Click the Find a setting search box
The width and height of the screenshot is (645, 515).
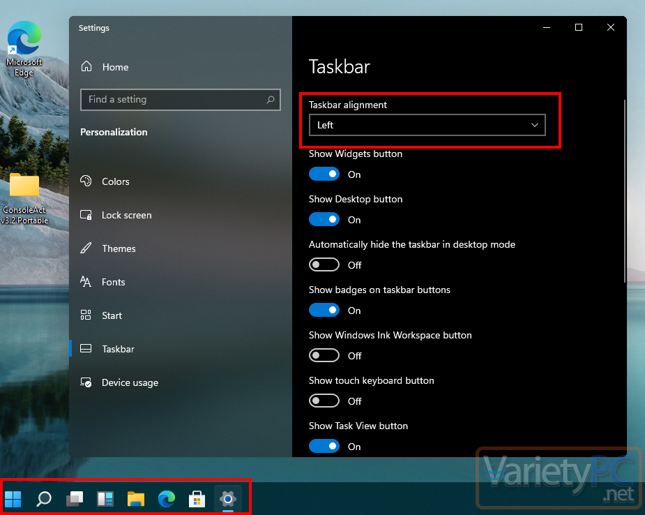pos(180,100)
